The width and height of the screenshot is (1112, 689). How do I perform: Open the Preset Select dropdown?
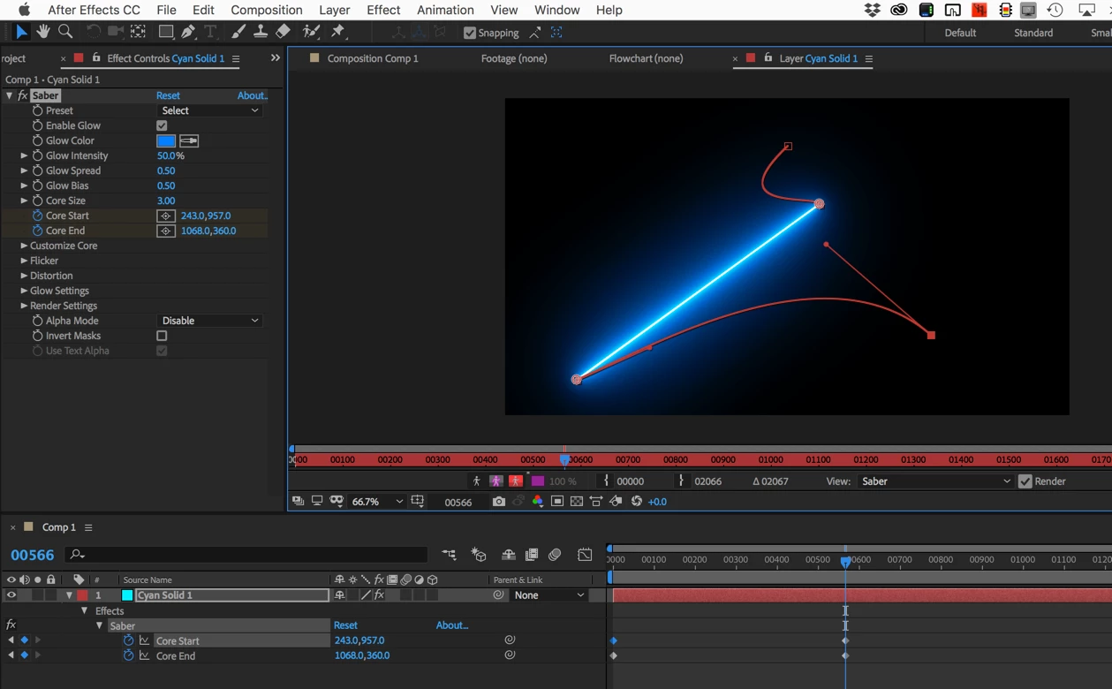(209, 110)
